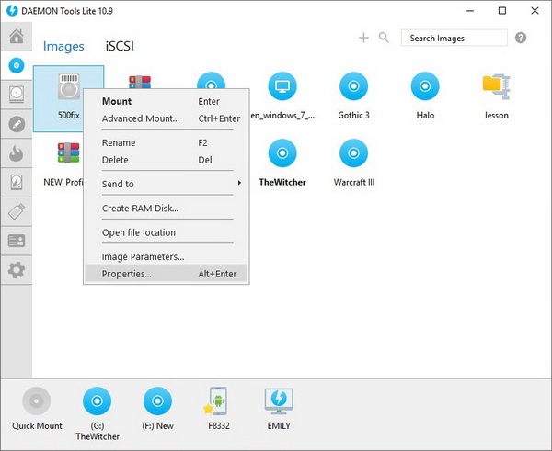Select the 500fix image icon
This screenshot has height=451, width=552.
69,86
